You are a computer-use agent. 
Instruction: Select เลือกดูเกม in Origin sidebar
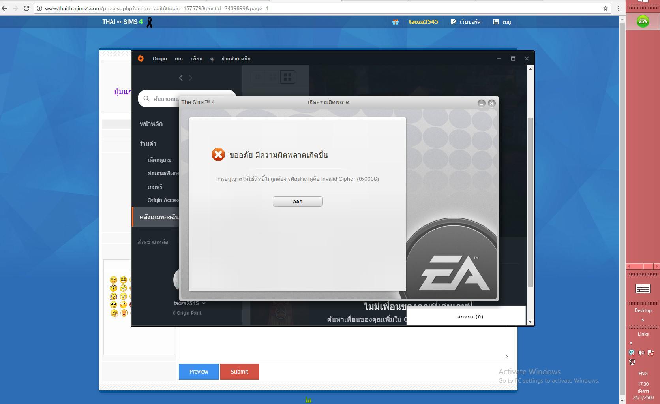click(159, 160)
